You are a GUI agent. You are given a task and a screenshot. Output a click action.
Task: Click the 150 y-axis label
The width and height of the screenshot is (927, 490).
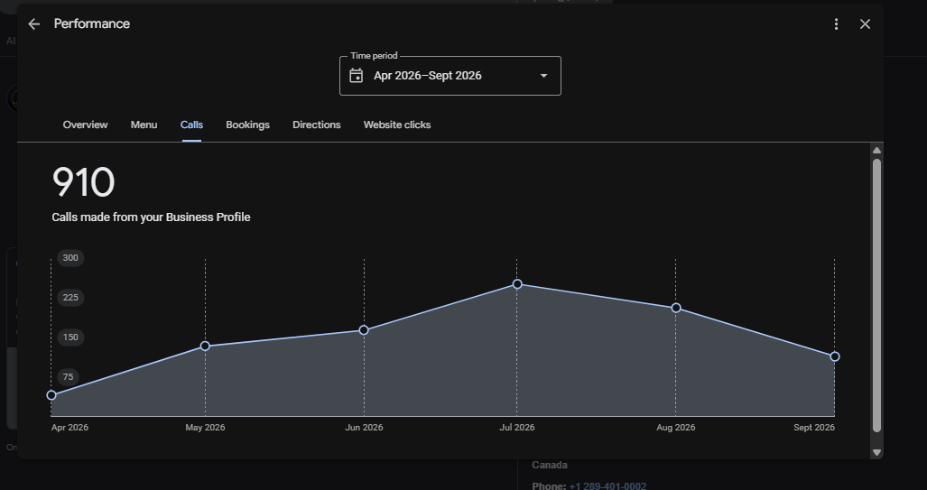[x=70, y=337]
